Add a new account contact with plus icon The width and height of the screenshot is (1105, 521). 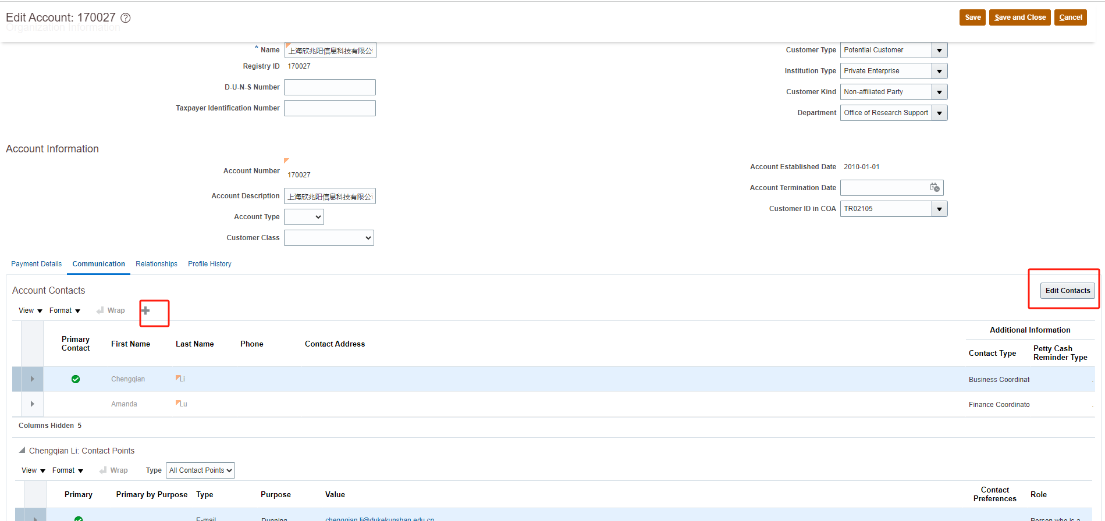(x=145, y=311)
